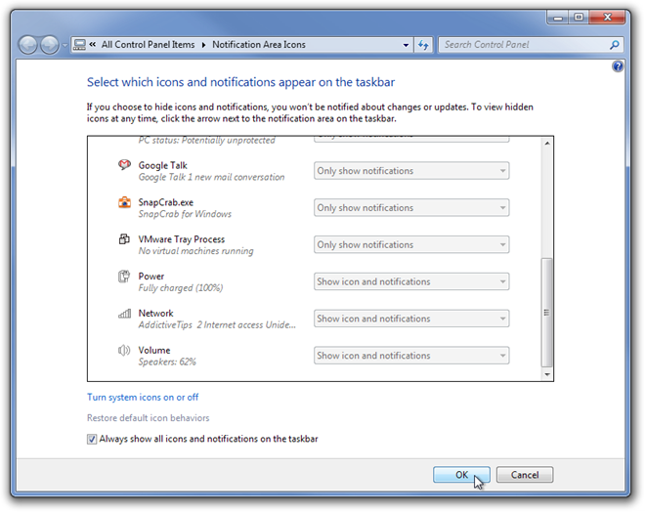Click the scroll up arrow of icons list
The image size is (645, 512).
[x=547, y=143]
